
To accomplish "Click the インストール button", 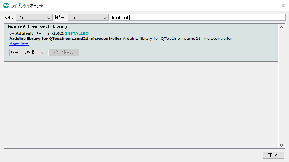I will click(x=64, y=53).
